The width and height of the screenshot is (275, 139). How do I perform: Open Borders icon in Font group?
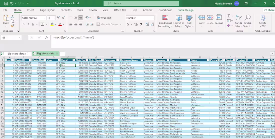tap(42, 24)
